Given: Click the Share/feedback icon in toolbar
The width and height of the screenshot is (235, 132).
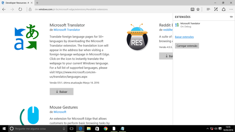Looking at the screenshot, I should 224,9.
